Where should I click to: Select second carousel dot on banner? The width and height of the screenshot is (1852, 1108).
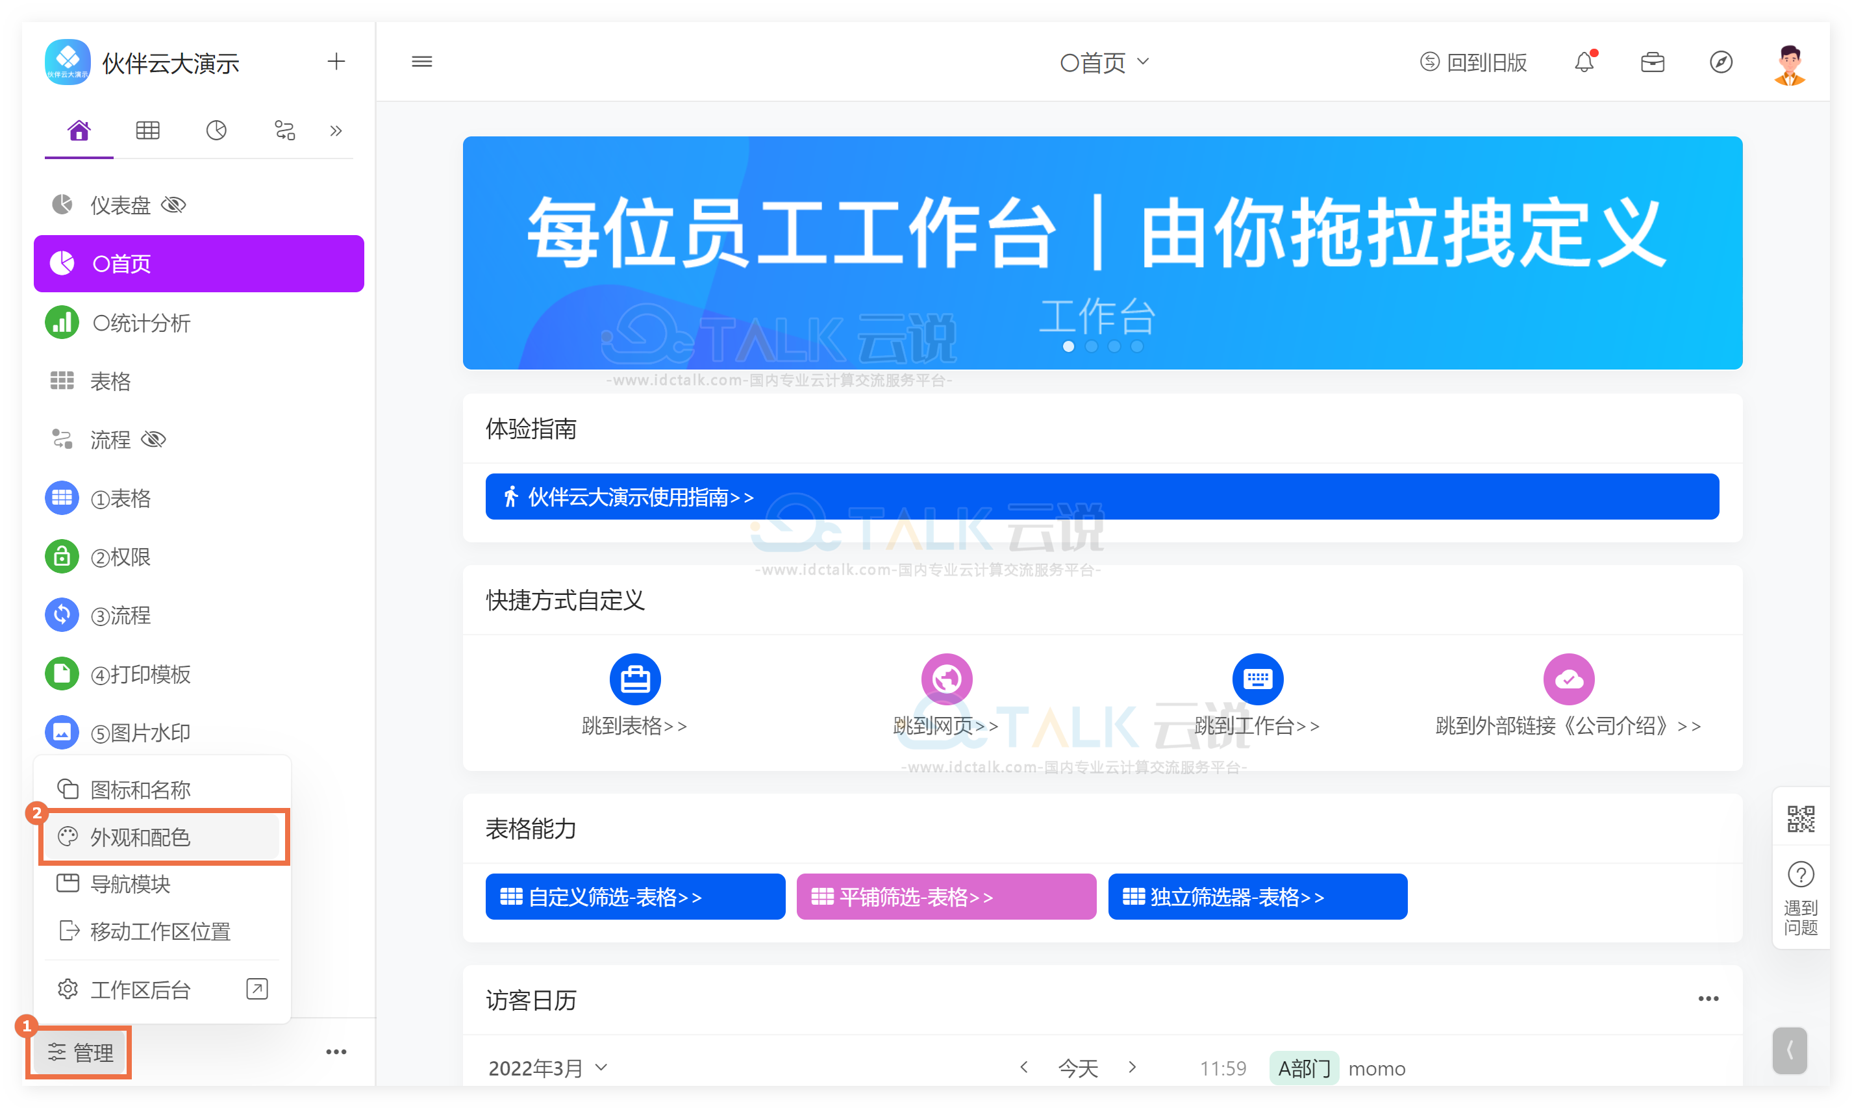point(1092,346)
